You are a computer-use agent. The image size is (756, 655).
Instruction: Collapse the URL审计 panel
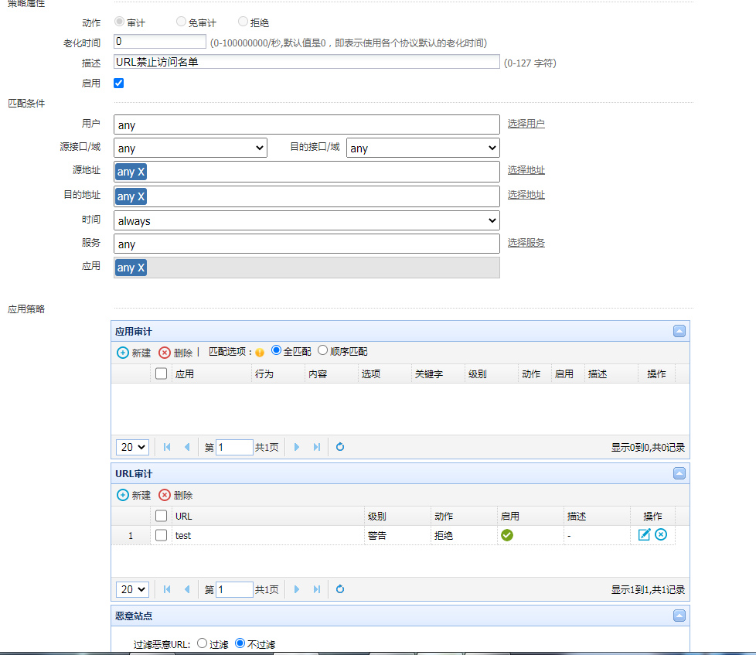pyautogui.click(x=679, y=473)
